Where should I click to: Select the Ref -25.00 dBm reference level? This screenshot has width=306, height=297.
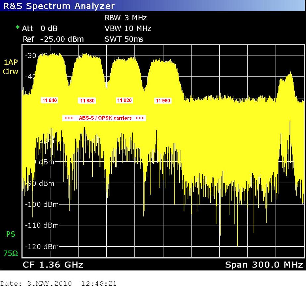53,39
